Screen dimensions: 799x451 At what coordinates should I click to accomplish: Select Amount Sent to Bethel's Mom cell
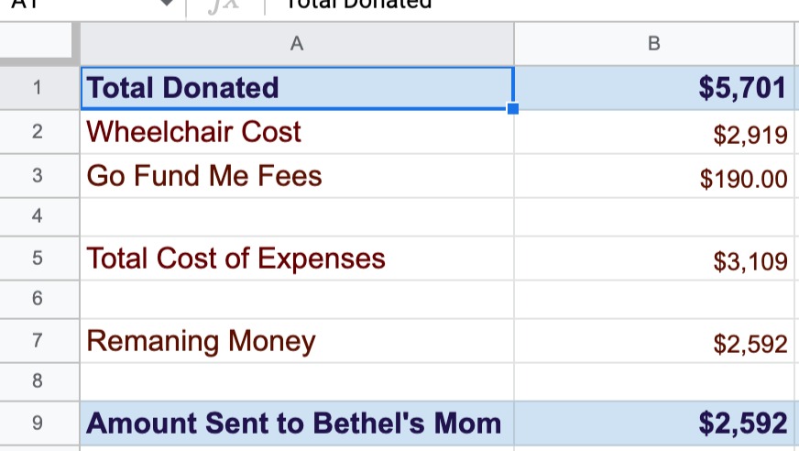[x=297, y=423]
